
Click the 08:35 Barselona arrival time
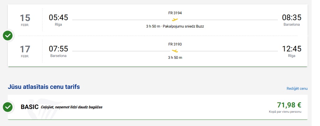291,18
